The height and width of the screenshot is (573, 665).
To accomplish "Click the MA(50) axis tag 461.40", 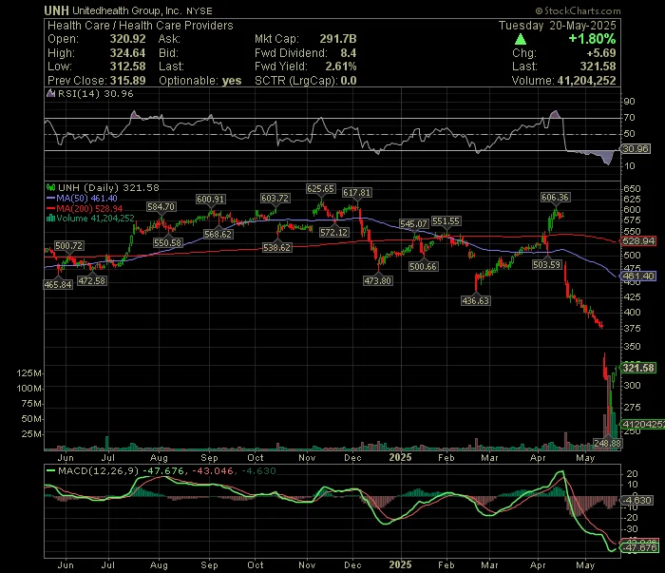I will click(639, 277).
